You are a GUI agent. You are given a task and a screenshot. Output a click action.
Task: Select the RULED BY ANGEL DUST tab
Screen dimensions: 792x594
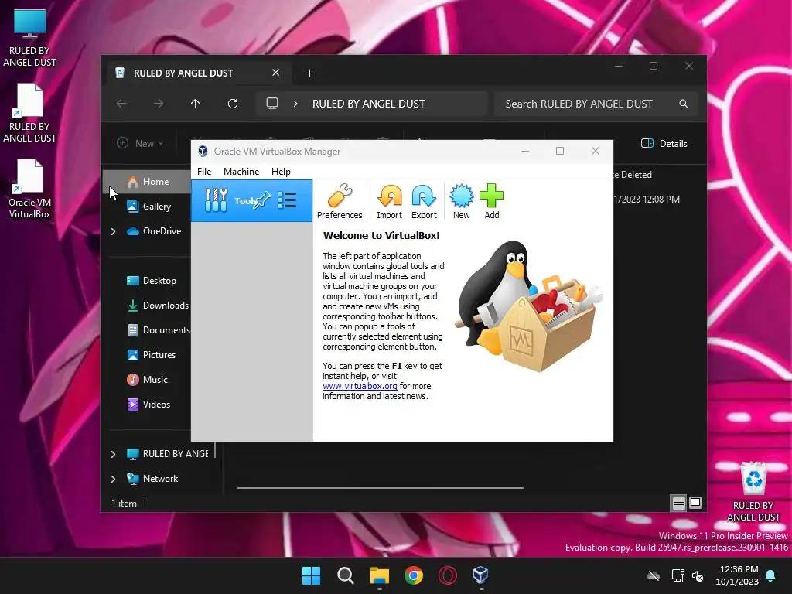click(x=199, y=73)
